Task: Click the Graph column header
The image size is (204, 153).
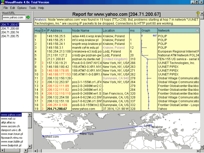Action: (149, 31)
